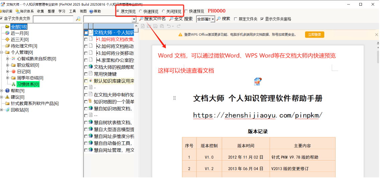Open the 工具 menu
Screen dimensions: 380x178
tap(72, 11)
